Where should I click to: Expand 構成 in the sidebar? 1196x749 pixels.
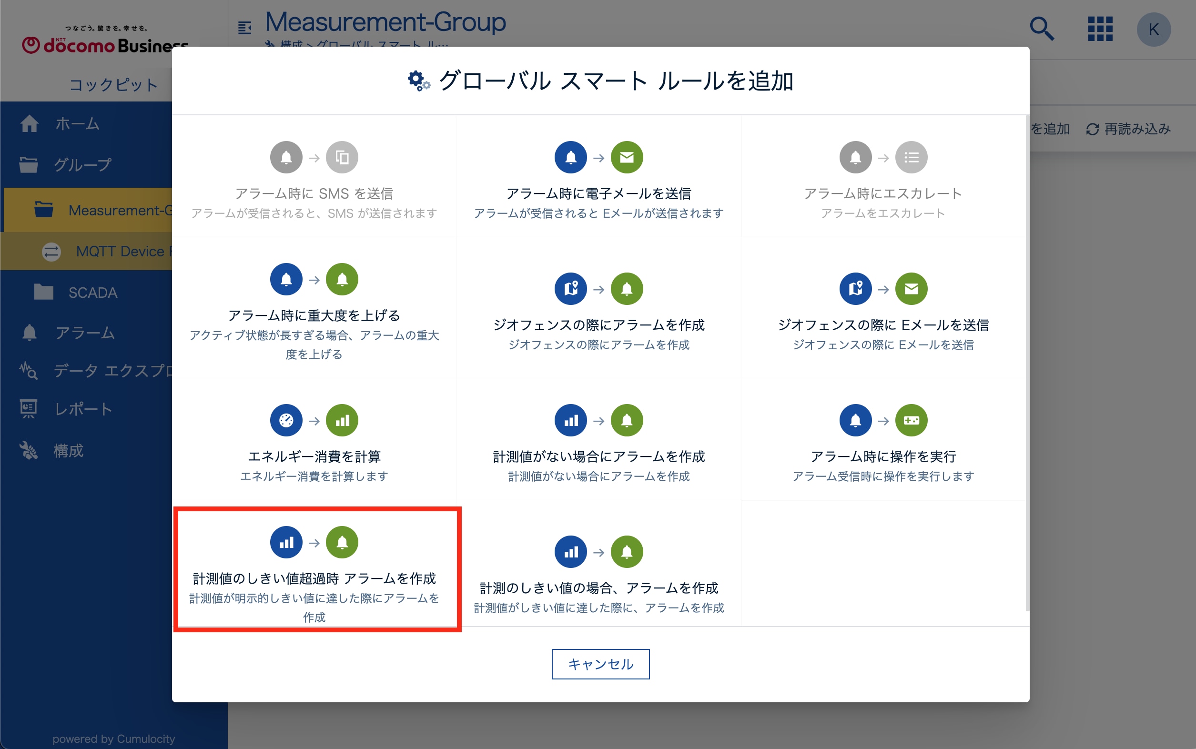[51, 450]
